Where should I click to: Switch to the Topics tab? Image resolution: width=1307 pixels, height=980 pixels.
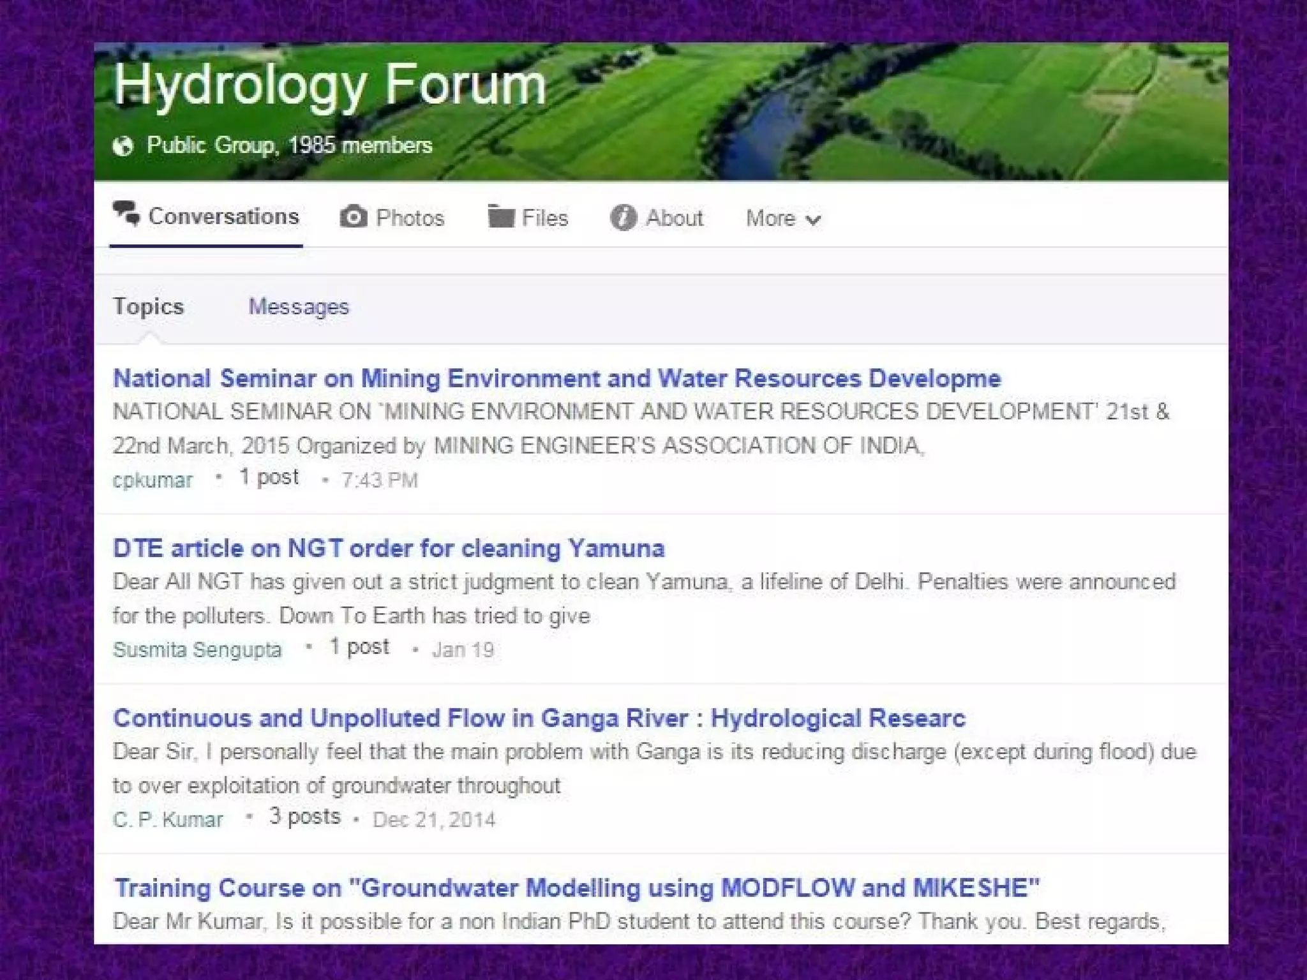[148, 307]
